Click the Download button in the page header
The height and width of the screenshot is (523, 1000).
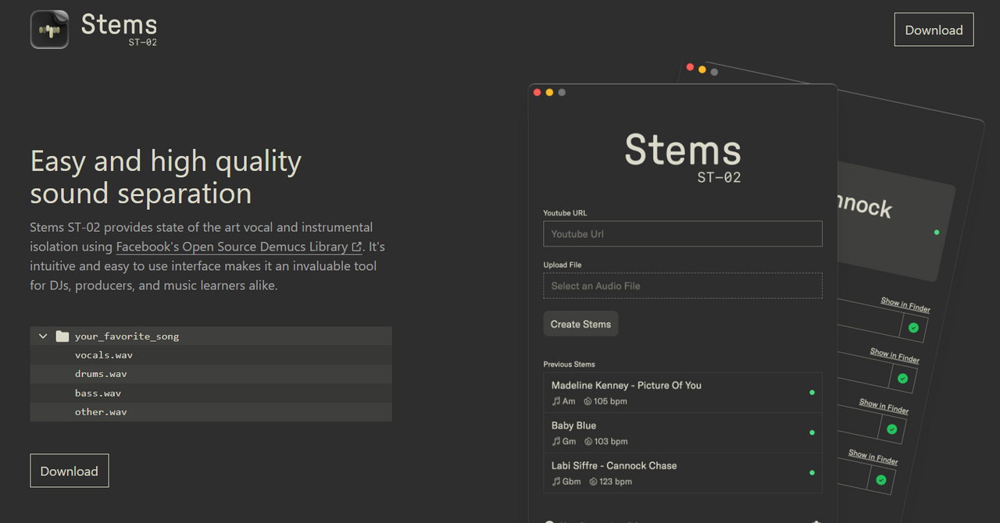coord(934,30)
